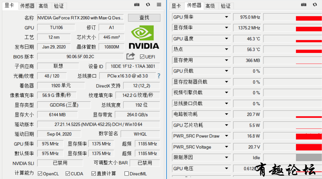Switch to the 传感器 tab in the left window

27,6
